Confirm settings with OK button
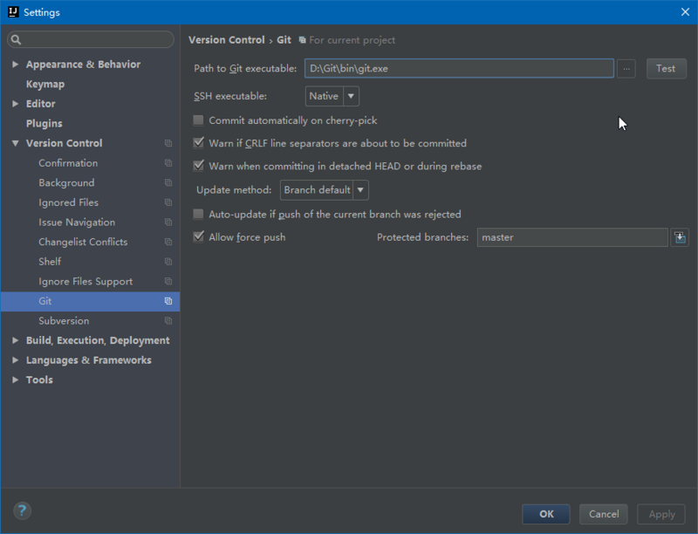Image resolution: width=698 pixels, height=534 pixels. point(546,514)
